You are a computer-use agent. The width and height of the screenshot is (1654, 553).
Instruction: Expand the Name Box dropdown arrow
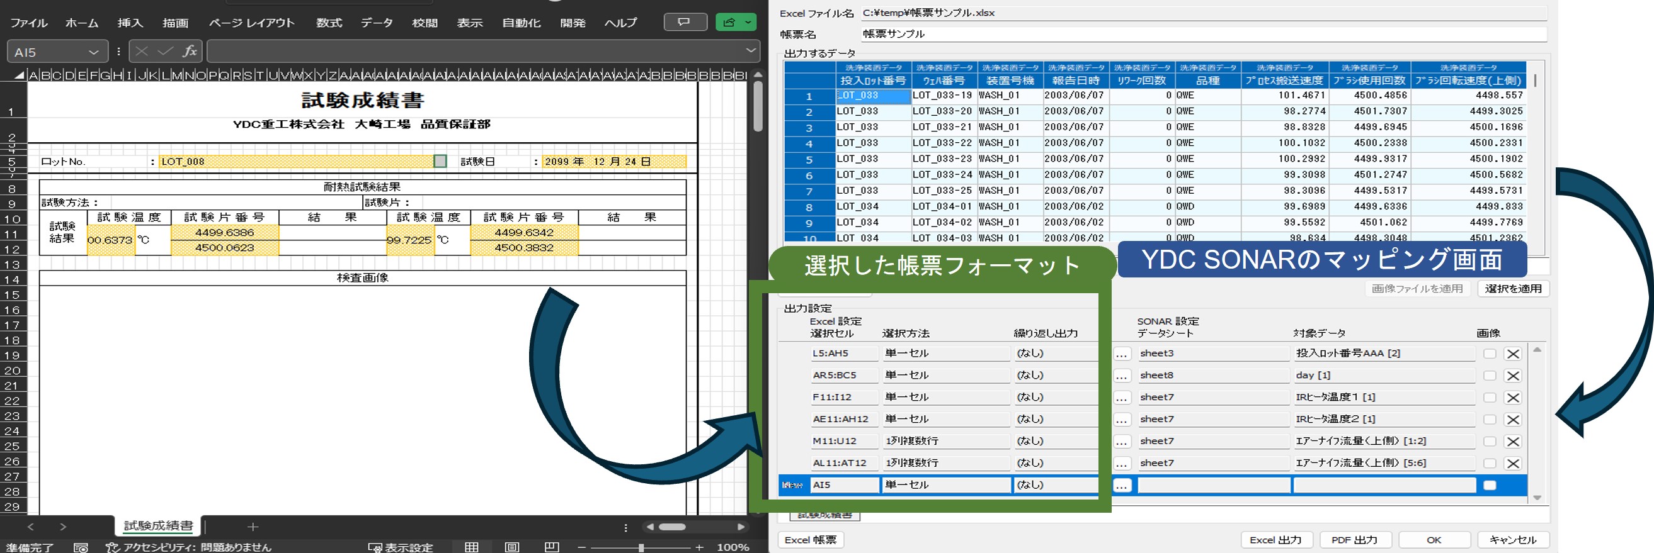(94, 52)
